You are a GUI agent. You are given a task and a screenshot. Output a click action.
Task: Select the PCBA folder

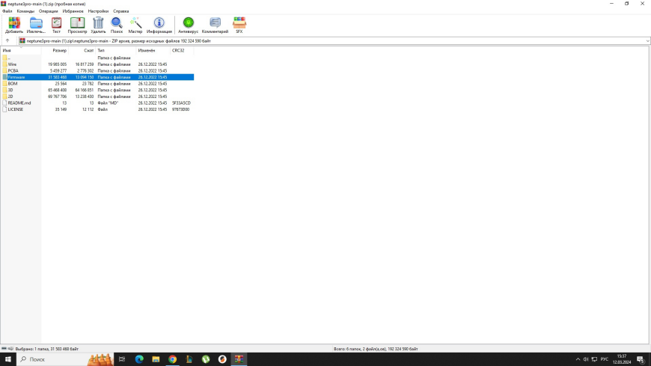pyautogui.click(x=97, y=71)
